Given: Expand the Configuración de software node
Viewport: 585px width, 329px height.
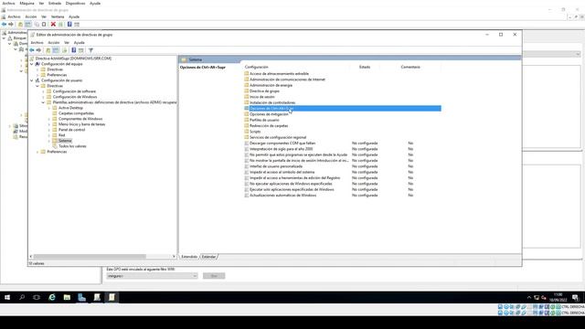Looking at the screenshot, I should 43,91.
